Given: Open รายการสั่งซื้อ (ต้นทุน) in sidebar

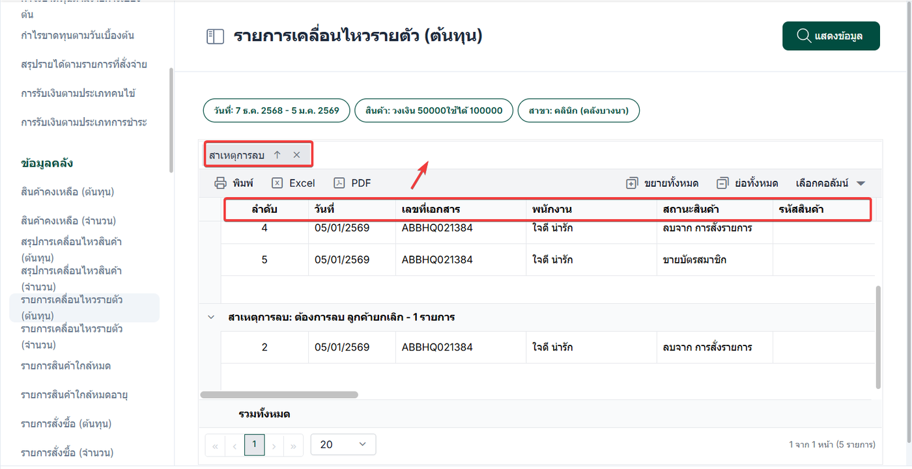Looking at the screenshot, I should [x=66, y=423].
